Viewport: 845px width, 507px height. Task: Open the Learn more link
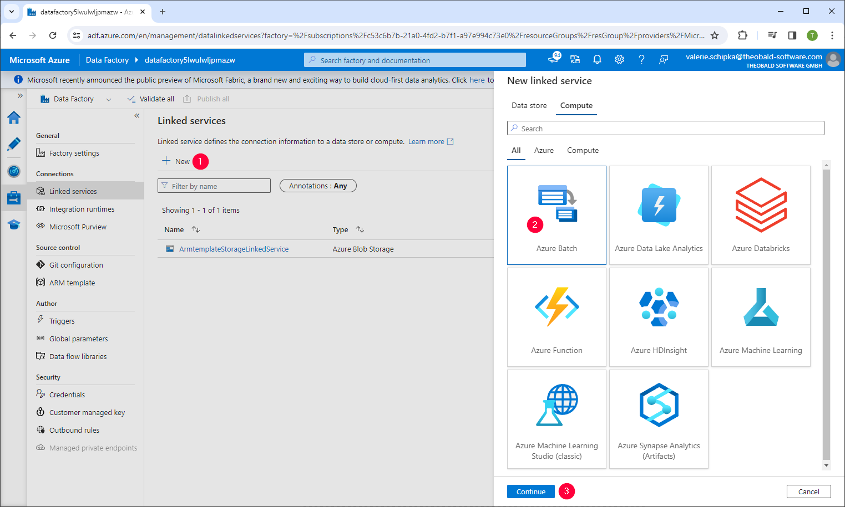431,141
